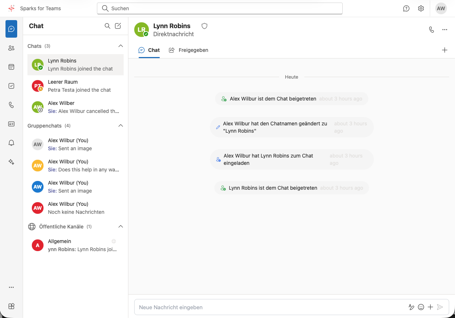Open the emoji picker in the message field

(421, 307)
